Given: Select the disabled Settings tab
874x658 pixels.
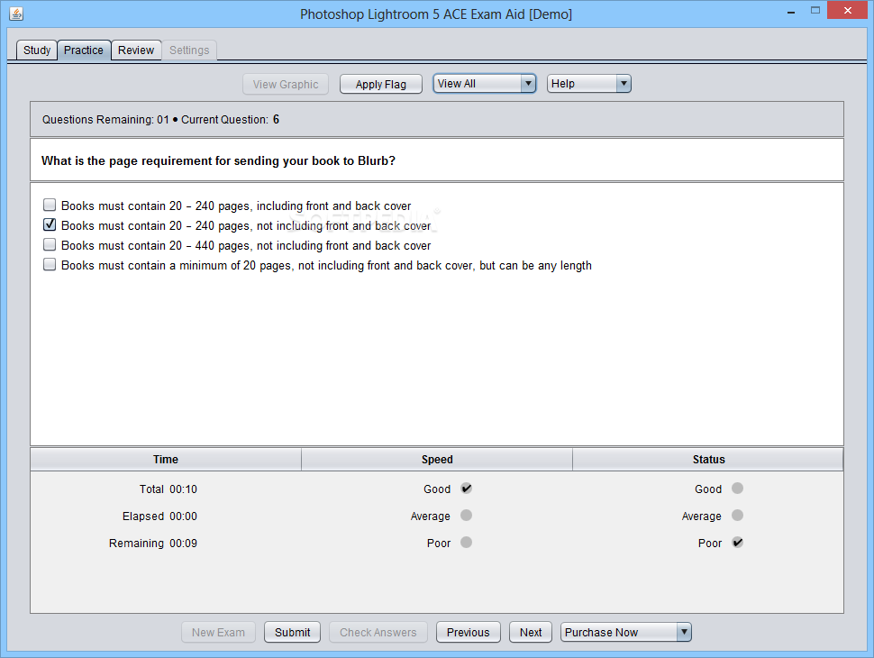Looking at the screenshot, I should pyautogui.click(x=189, y=50).
